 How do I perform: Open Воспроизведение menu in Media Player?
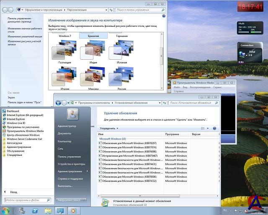[200, 87]
